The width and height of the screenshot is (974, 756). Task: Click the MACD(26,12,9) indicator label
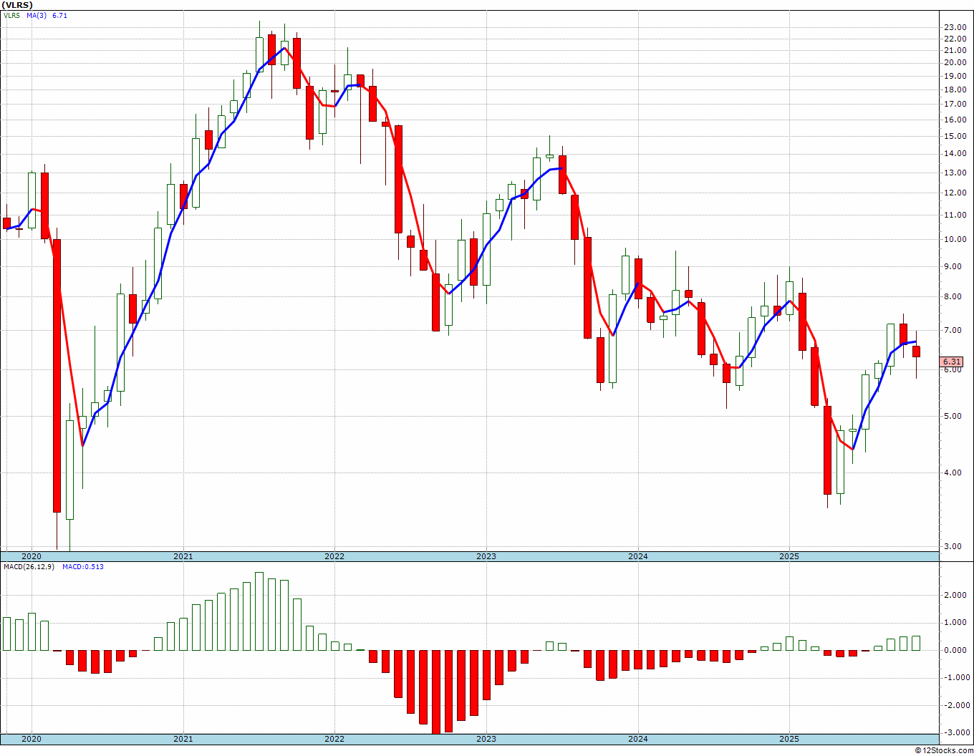pos(28,567)
